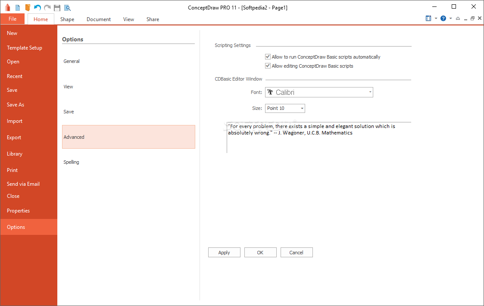Click the font preview text box with quote

[319, 137]
